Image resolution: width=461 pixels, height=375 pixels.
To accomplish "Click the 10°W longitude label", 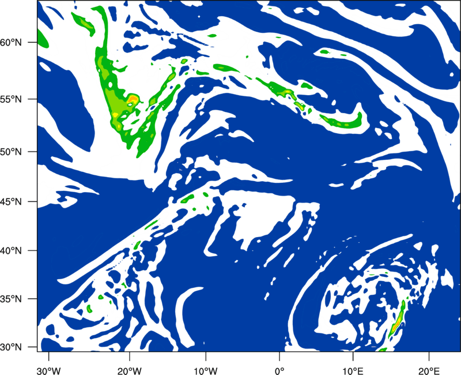I will pyautogui.click(x=205, y=370).
